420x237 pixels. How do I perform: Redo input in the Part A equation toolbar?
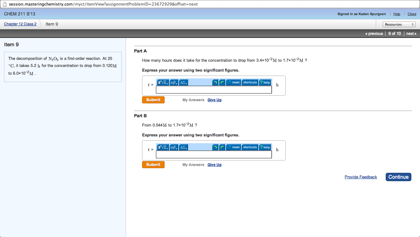point(222,82)
